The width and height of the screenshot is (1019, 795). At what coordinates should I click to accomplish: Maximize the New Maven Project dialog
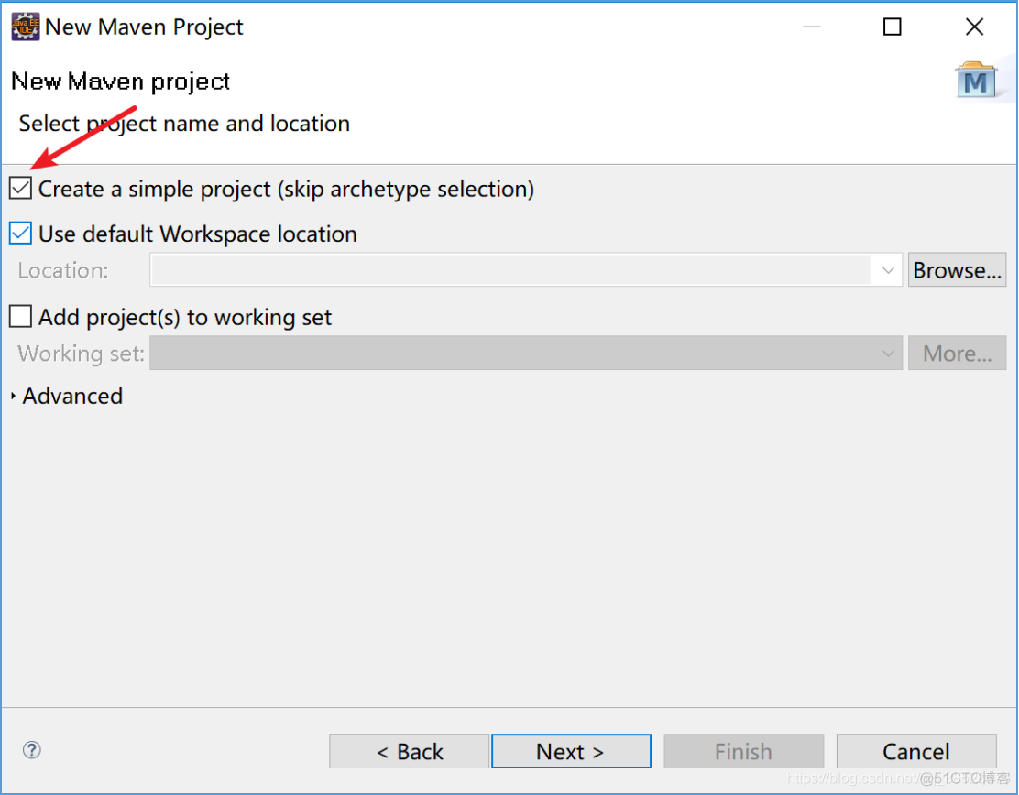pos(892,27)
